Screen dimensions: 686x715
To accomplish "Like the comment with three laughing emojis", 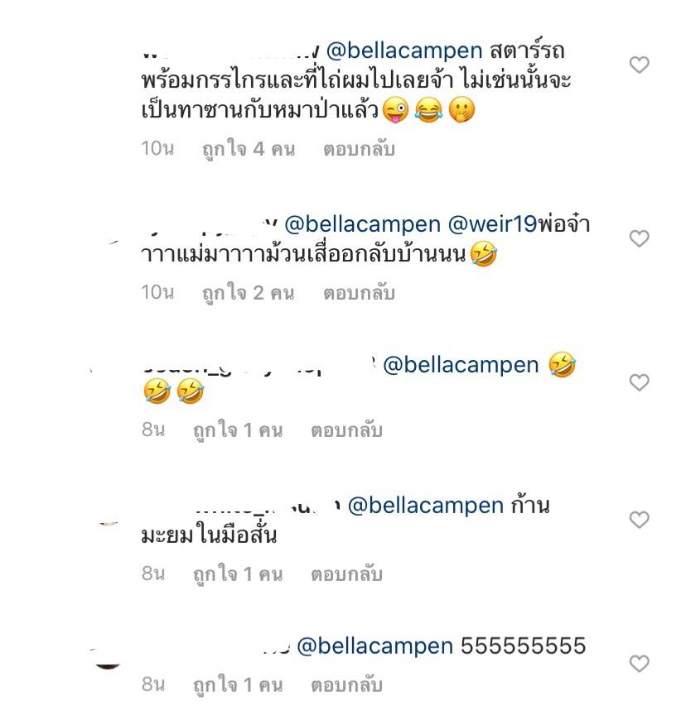I will (x=639, y=382).
